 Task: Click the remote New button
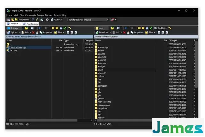pyautogui.click(x=149, y=32)
